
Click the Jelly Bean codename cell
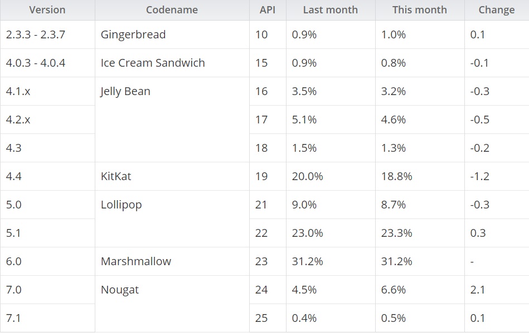click(x=172, y=120)
